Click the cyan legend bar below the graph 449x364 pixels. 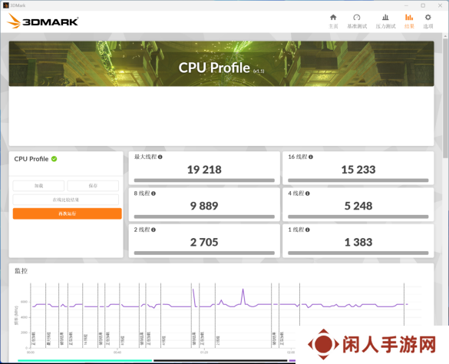click(x=84, y=361)
